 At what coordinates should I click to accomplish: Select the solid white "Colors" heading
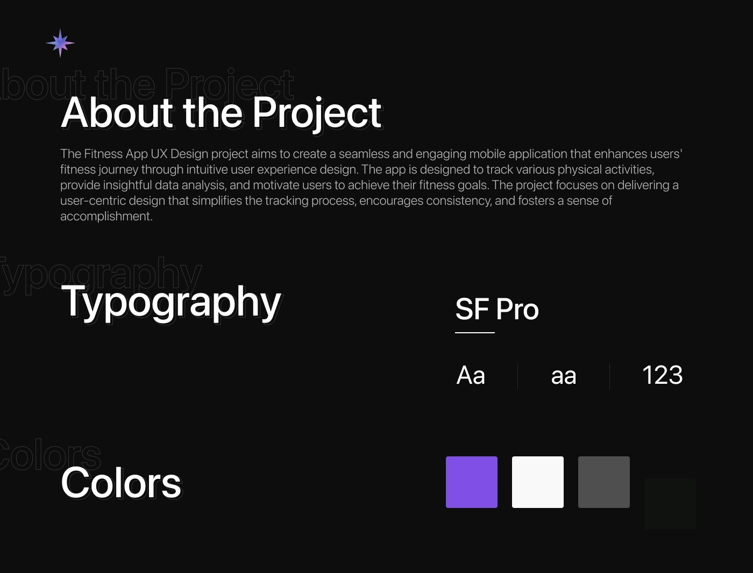point(121,483)
